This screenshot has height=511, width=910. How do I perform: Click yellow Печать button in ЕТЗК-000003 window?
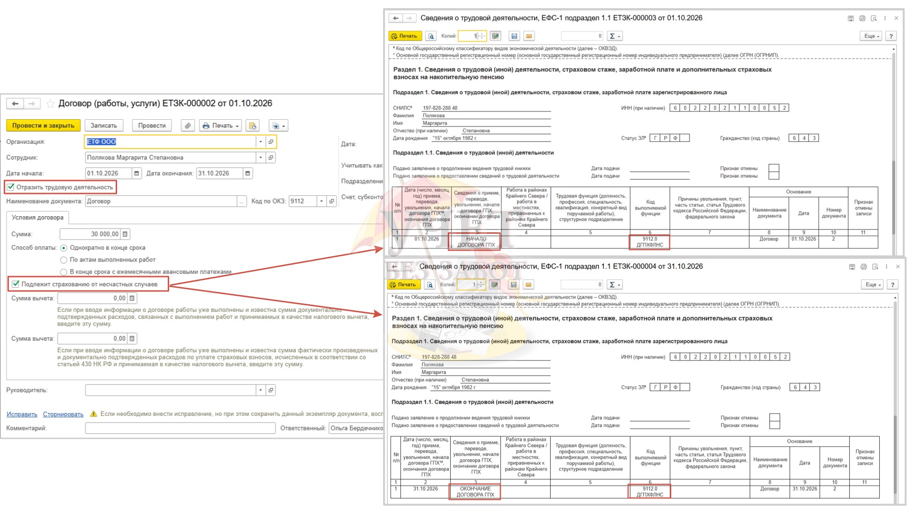click(x=405, y=36)
